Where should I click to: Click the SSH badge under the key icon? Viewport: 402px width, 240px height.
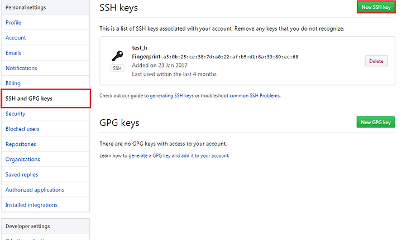(x=117, y=68)
